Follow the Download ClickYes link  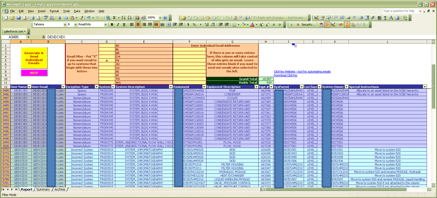coord(286,76)
